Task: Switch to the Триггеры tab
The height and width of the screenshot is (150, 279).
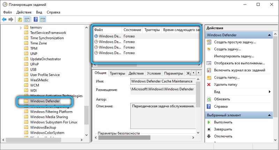Action: [x=117, y=73]
